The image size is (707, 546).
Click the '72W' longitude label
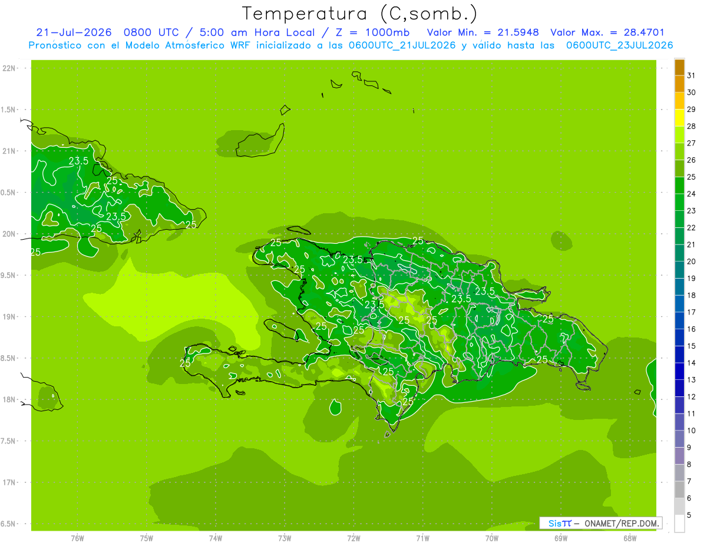click(x=353, y=538)
